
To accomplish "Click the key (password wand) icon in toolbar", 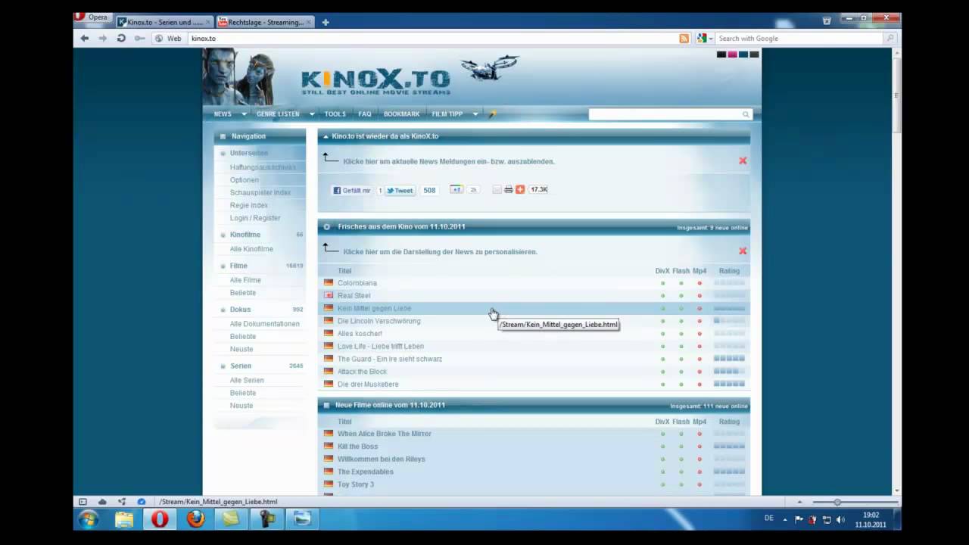I will point(139,38).
